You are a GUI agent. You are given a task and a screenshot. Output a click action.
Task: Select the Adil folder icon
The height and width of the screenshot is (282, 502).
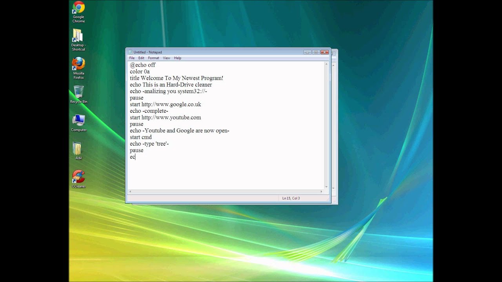pyautogui.click(x=78, y=151)
